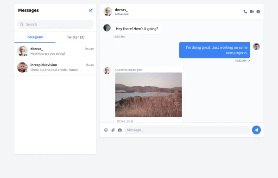Focus the Search input field
This screenshot has width=278, height=178.
pos(55,24)
